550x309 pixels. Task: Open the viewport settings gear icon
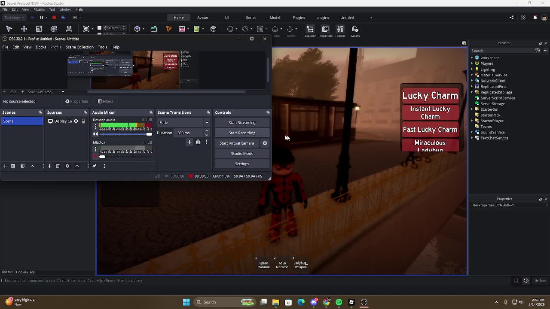pyautogui.click(x=464, y=43)
